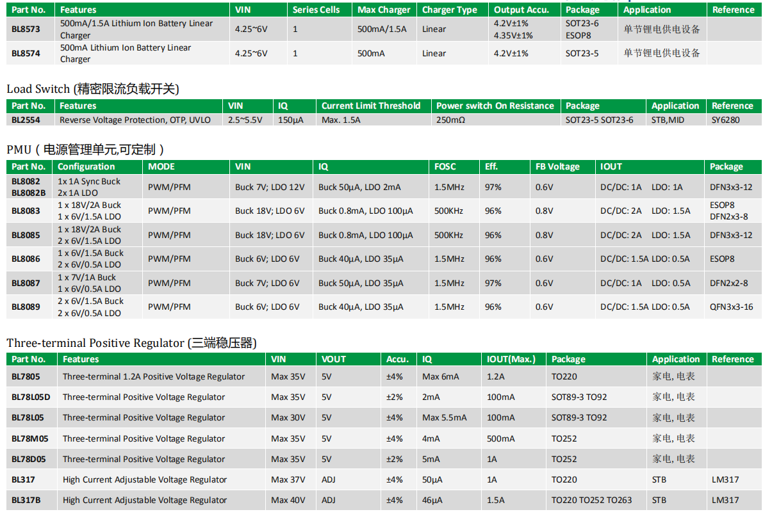
Task: Select part number BL8087
Action: click(x=26, y=283)
